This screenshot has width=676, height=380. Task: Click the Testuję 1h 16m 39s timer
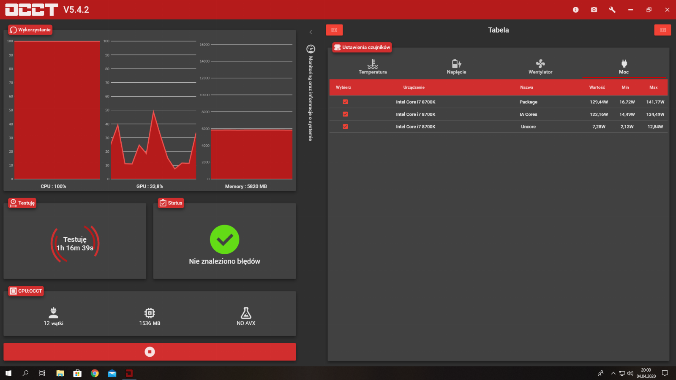[75, 244]
